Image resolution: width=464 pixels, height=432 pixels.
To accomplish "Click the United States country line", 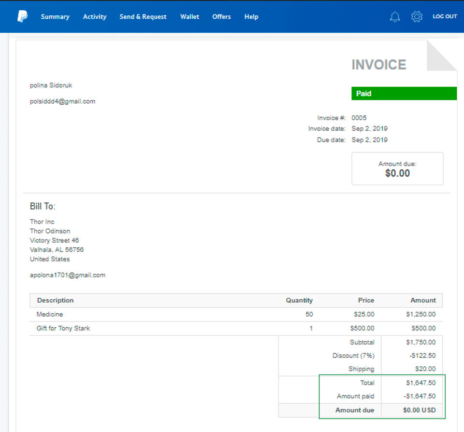I will pyautogui.click(x=50, y=259).
